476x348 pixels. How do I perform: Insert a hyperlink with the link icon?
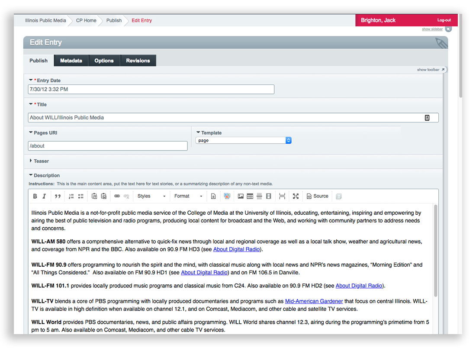pos(117,196)
